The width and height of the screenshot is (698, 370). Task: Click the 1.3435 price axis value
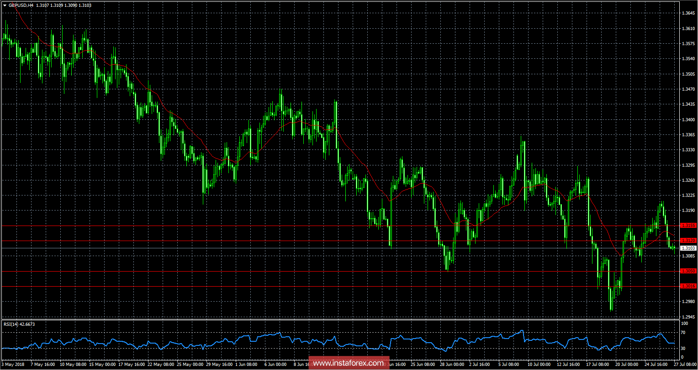tap(688, 104)
